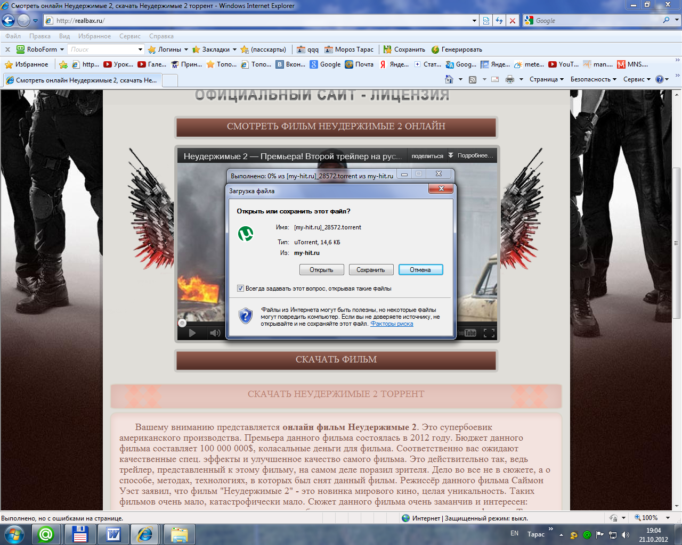Open the Word taskbar icon
Image resolution: width=682 pixels, height=545 pixels.
(x=113, y=534)
